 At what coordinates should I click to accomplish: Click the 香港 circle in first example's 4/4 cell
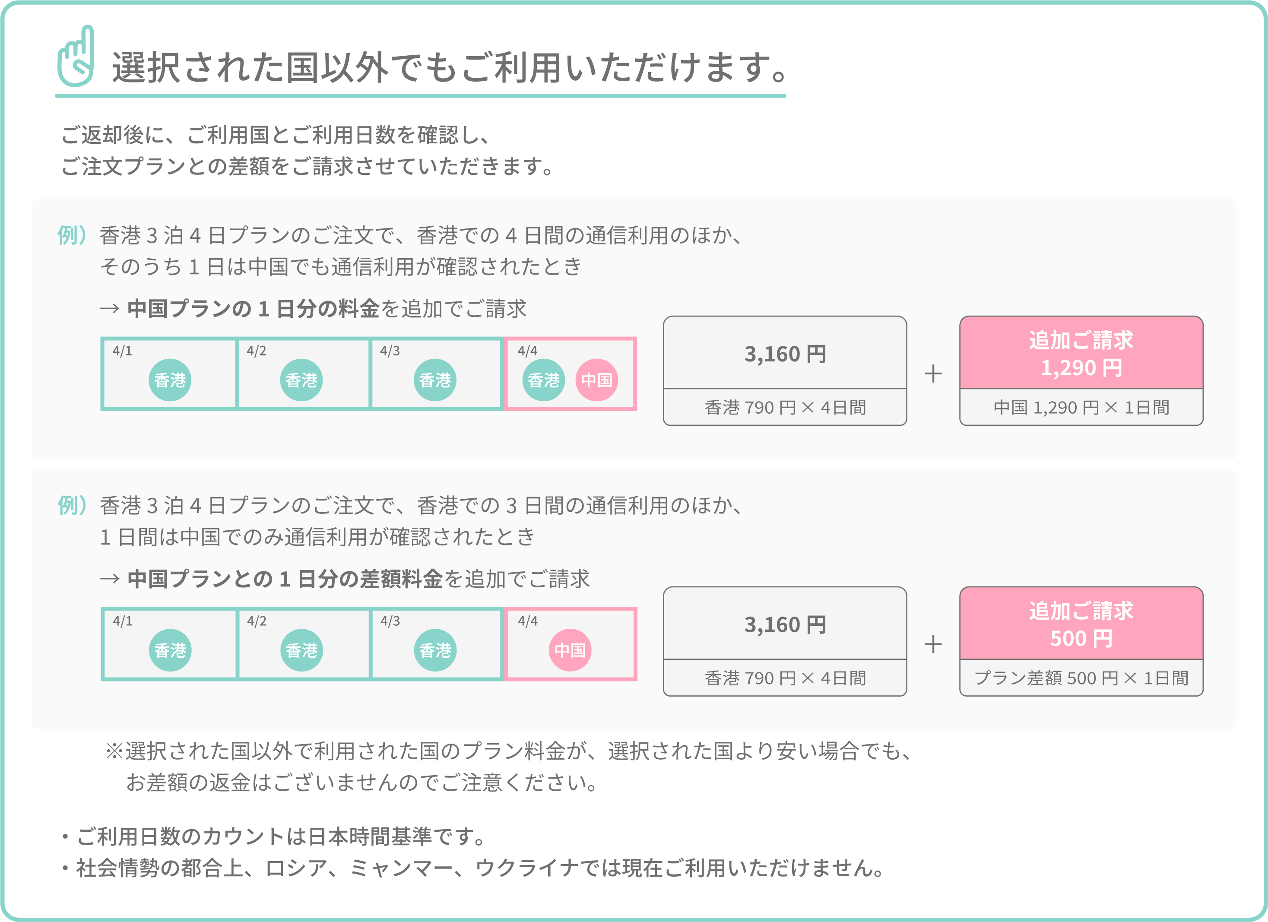543,380
